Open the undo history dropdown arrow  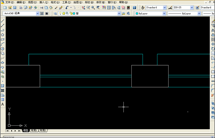point(71,7)
